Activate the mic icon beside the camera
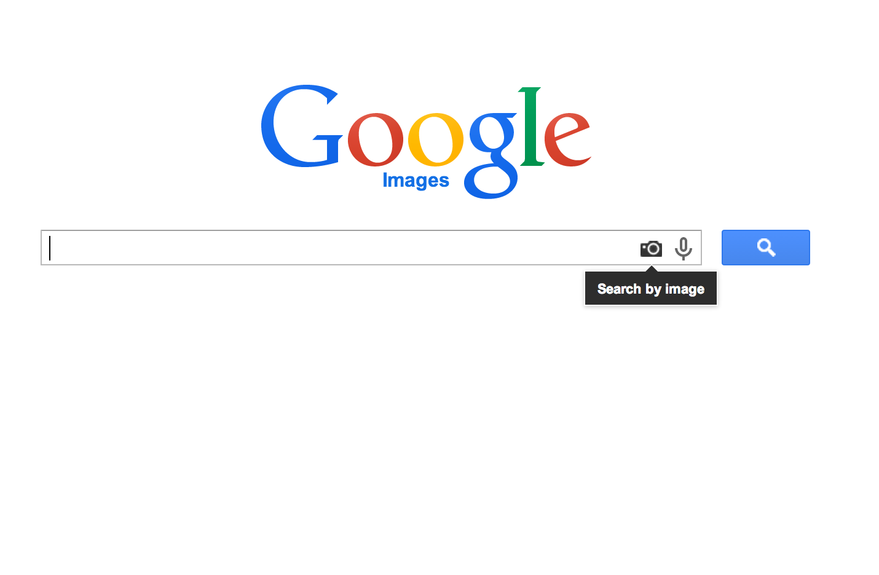The image size is (879, 575). (683, 248)
